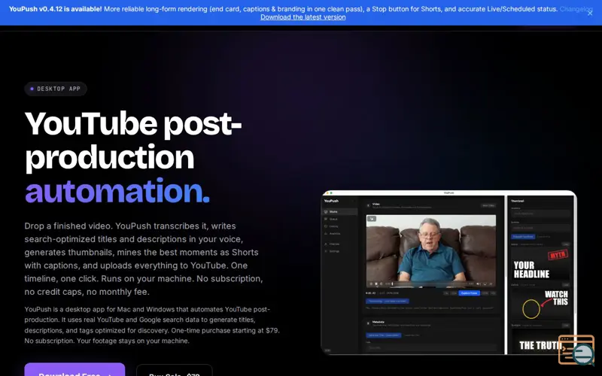Click the 'YouTube post-production' headline text
Image resolution: width=602 pixels, height=376 pixels.
pos(133,140)
